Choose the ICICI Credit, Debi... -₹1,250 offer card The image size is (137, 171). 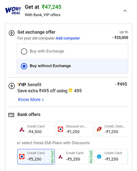pyautogui.click(x=111, y=129)
